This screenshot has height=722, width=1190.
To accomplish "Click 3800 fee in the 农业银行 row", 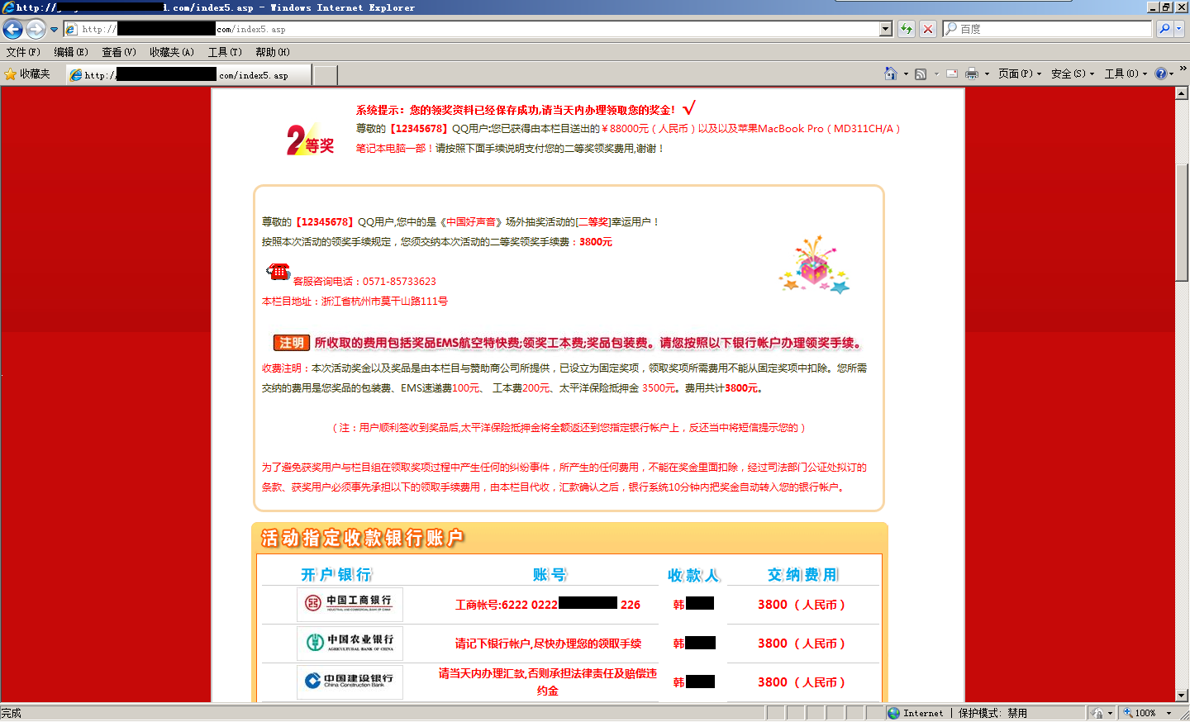I will pos(802,644).
